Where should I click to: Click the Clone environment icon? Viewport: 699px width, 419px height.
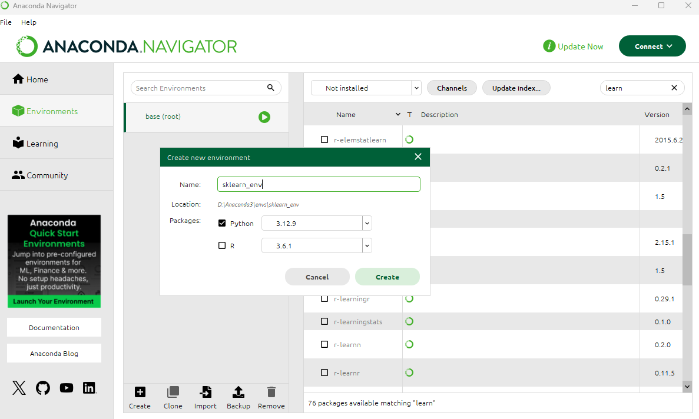tap(173, 392)
